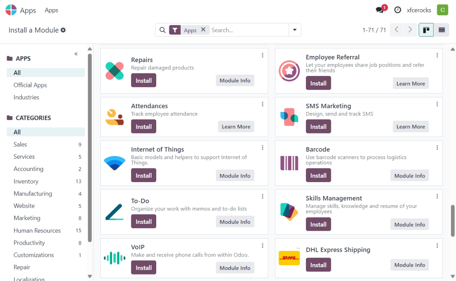The height and width of the screenshot is (281, 456).
Task: Expand the search options dropdown arrow
Action: (295, 30)
